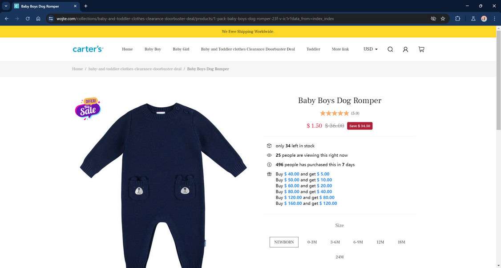Screen dimensions: 501x268
Task: Go to the browser home page icon
Action: (38, 19)
